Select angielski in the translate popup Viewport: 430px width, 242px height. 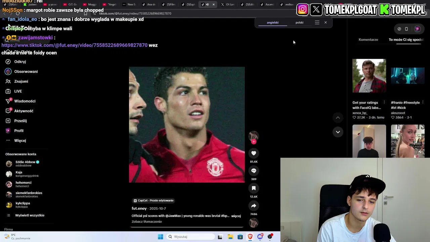pos(273,23)
